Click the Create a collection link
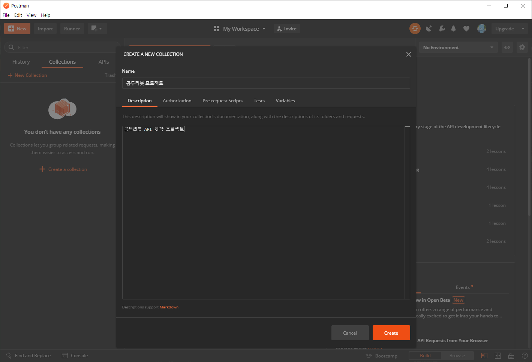This screenshot has width=532, height=362. tap(63, 169)
